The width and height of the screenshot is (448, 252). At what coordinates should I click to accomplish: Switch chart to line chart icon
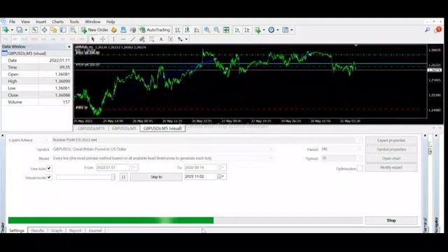[197, 29]
